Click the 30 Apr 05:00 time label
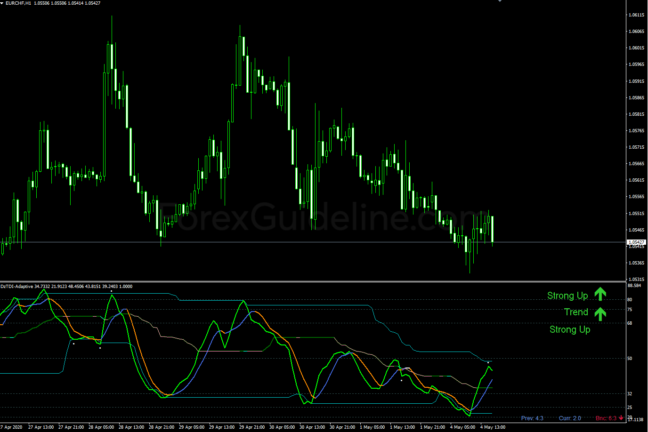 tap(282, 427)
